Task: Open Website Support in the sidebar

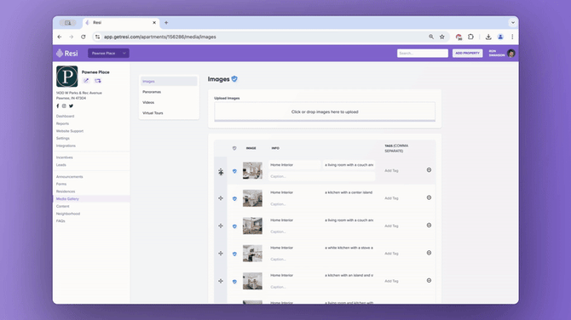Action: [x=70, y=131]
